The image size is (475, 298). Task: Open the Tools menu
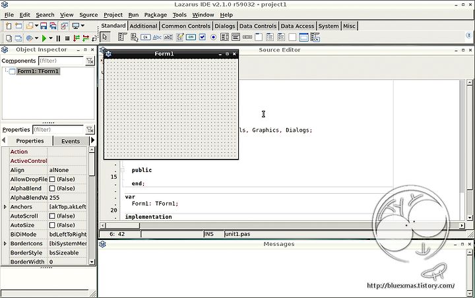179,15
